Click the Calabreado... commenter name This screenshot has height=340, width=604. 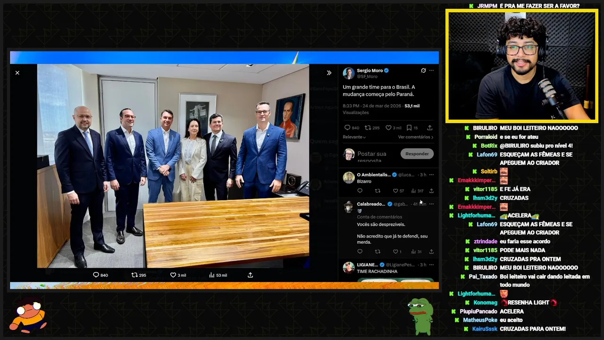[371, 204]
